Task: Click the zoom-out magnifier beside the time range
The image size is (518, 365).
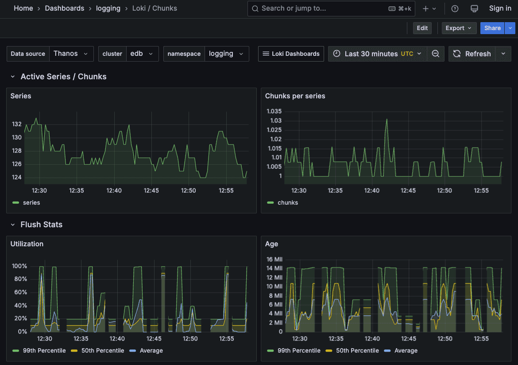Action: tap(435, 54)
